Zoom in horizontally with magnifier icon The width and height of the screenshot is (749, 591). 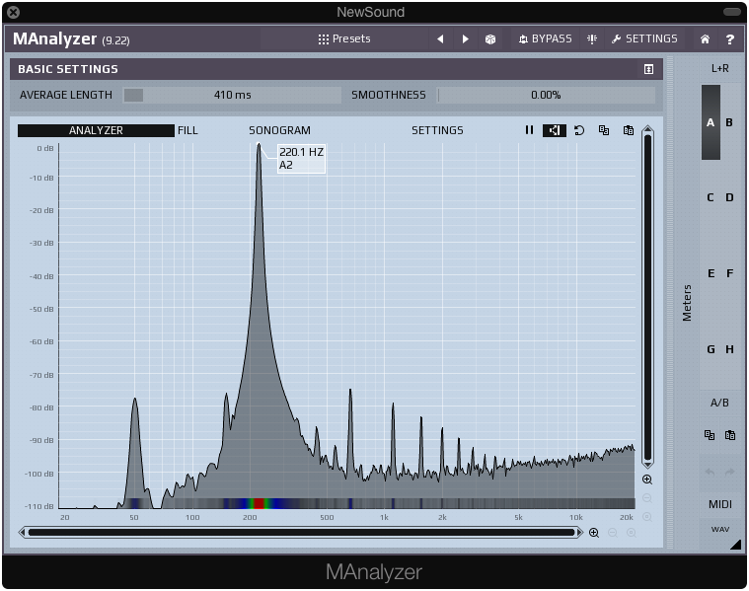[x=594, y=533]
